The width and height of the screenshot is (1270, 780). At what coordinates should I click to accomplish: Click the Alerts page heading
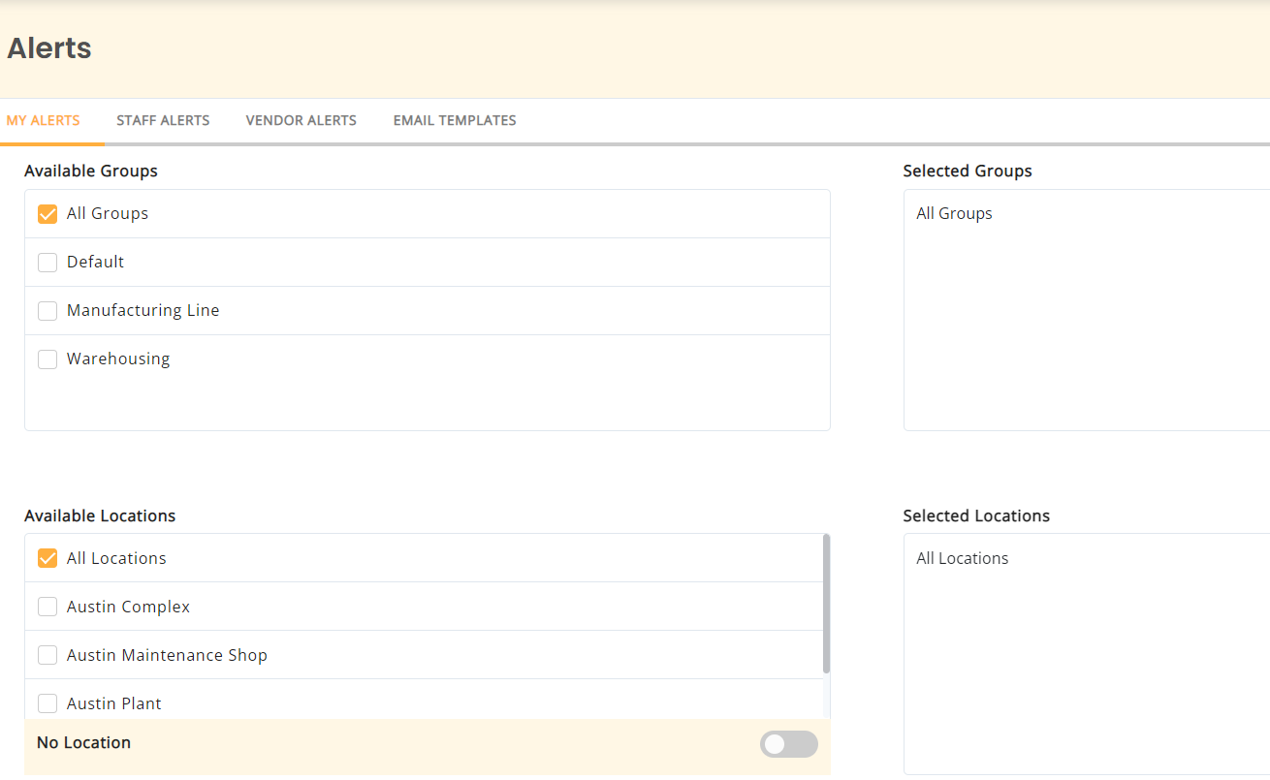coord(48,47)
